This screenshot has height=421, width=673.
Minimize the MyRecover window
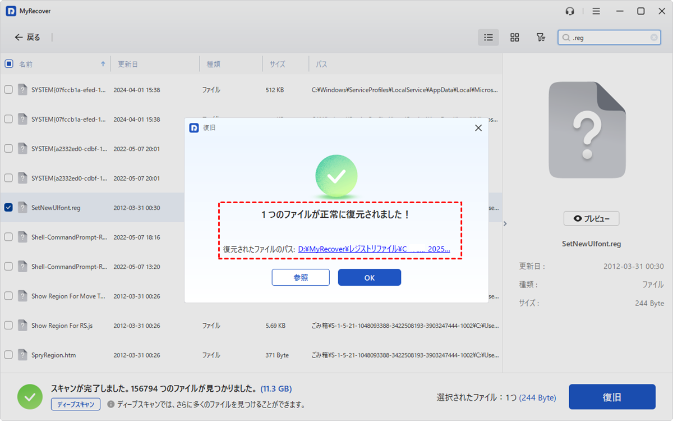pos(620,11)
